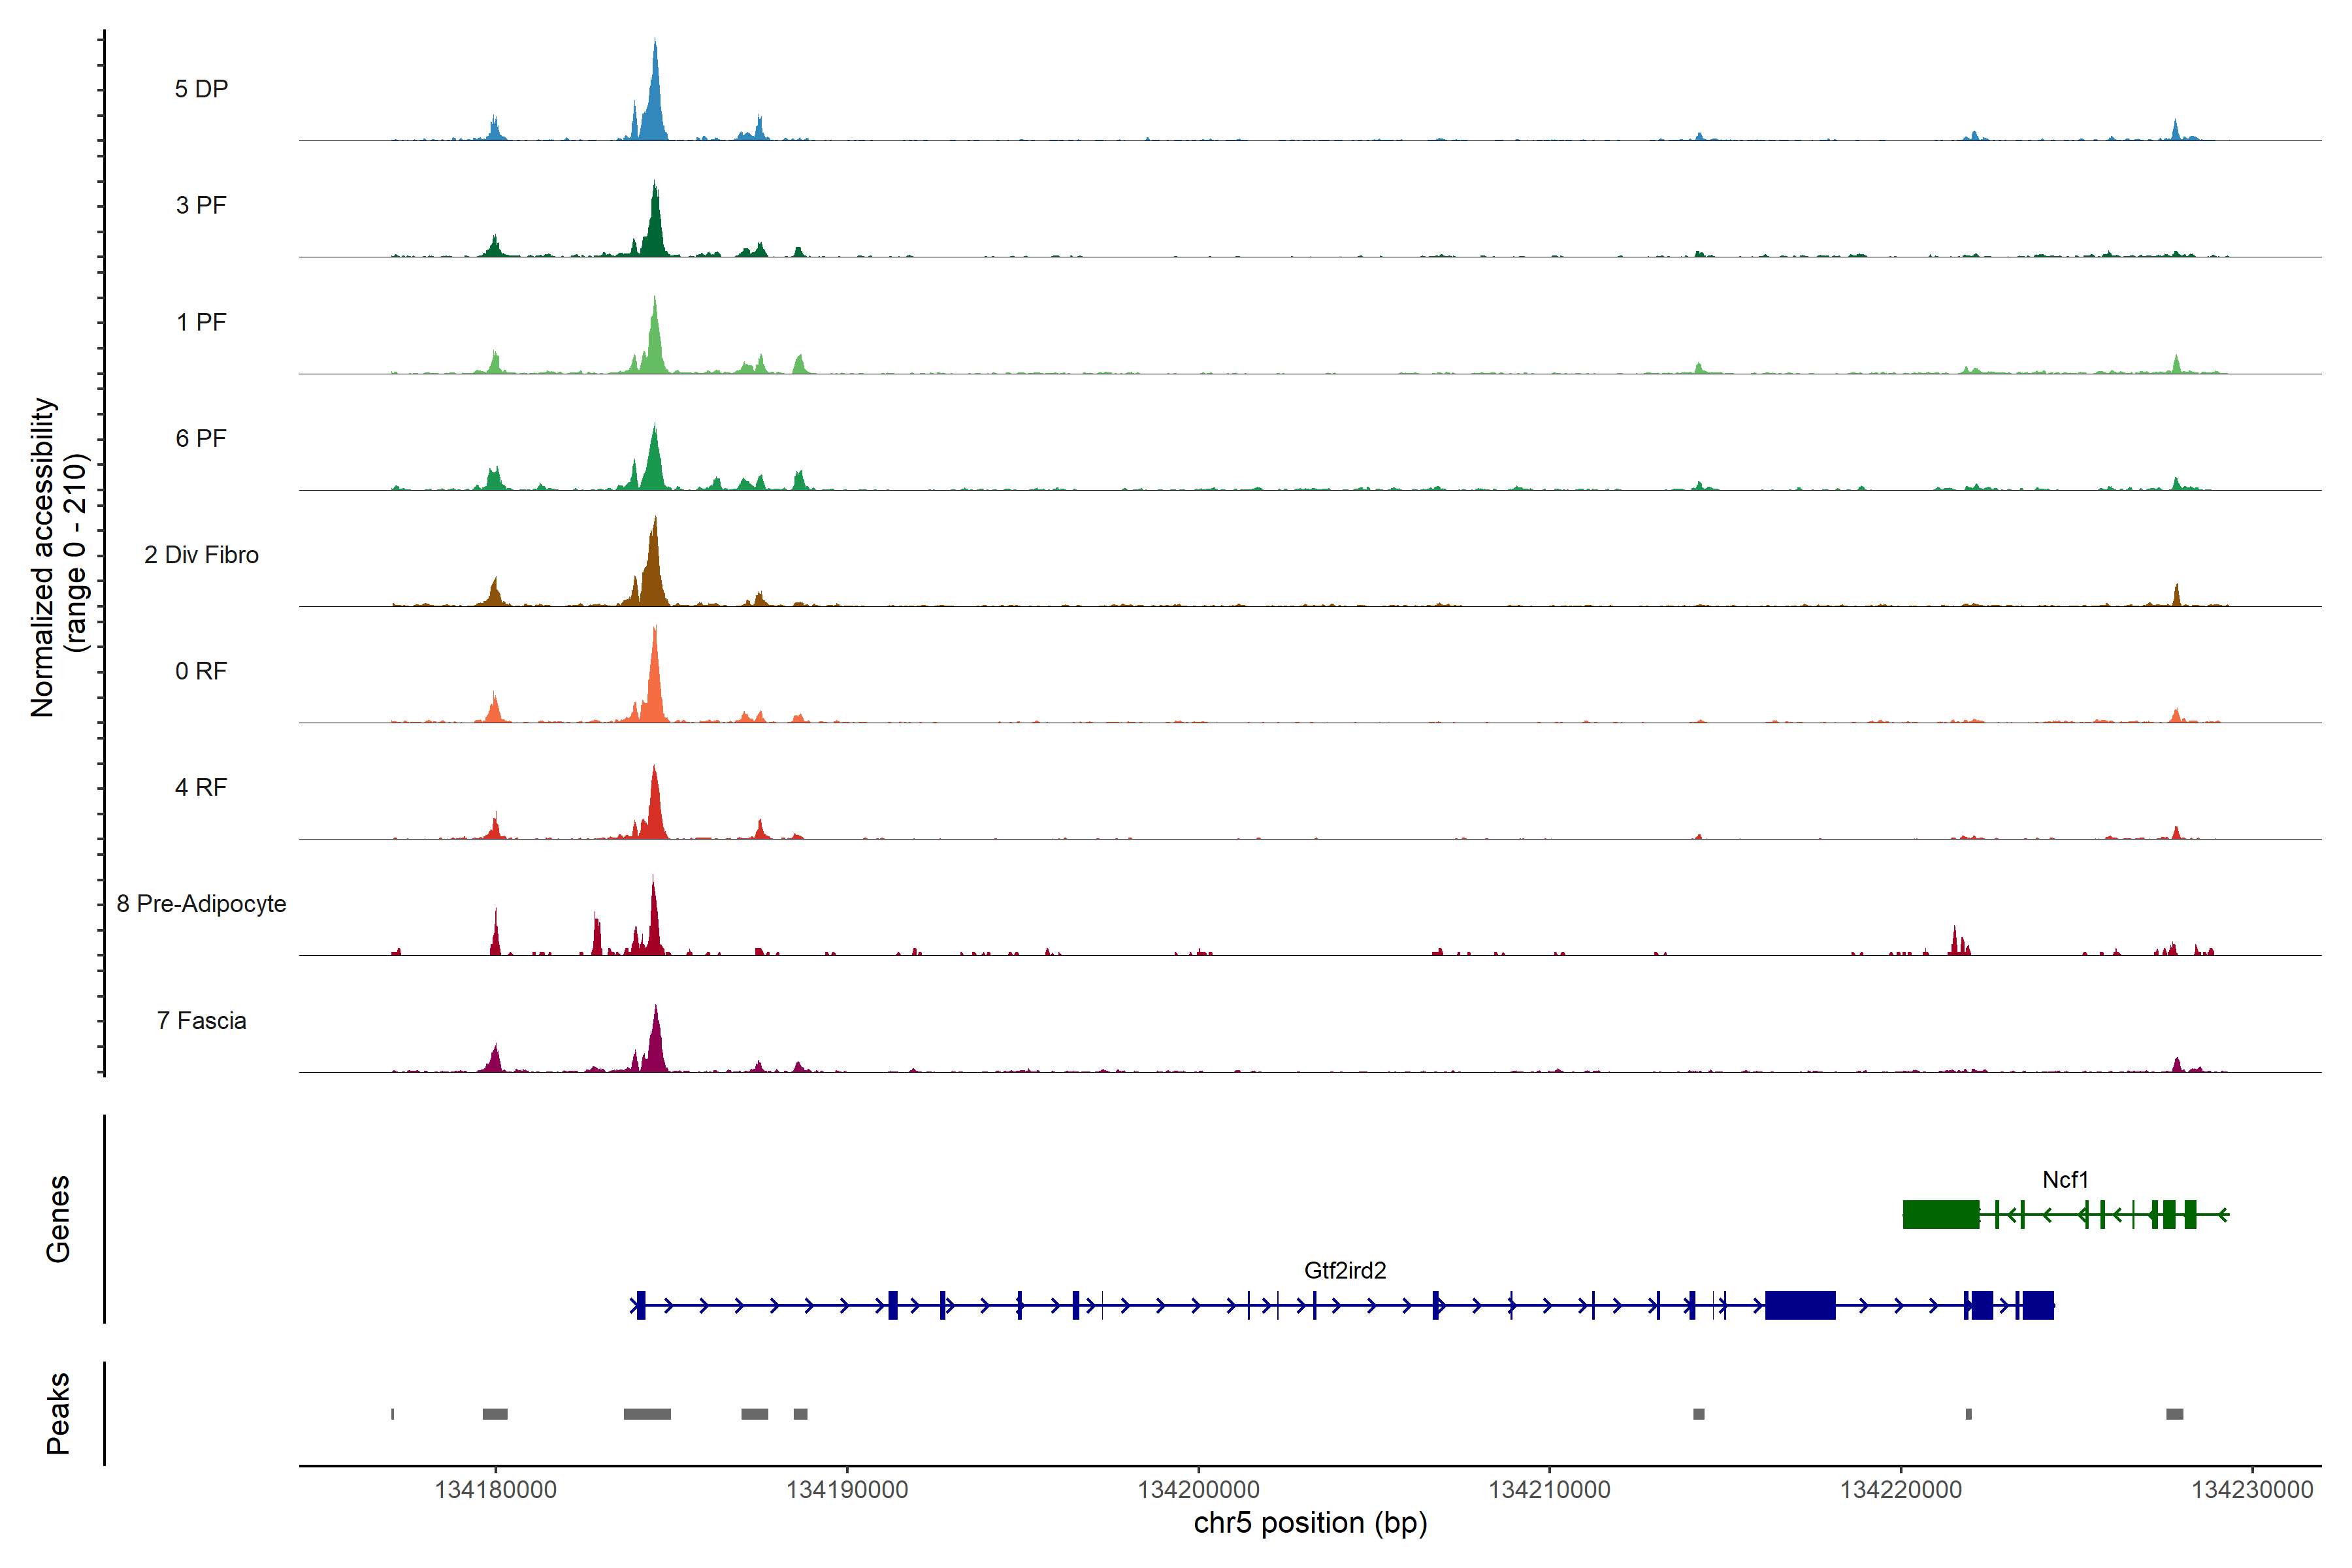Click the Genes panel label
Image resolution: width=2352 pixels, height=1568 pixels.
[58, 1218]
